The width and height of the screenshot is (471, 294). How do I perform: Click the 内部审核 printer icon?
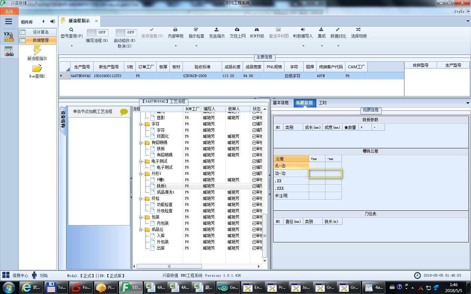coord(175,29)
